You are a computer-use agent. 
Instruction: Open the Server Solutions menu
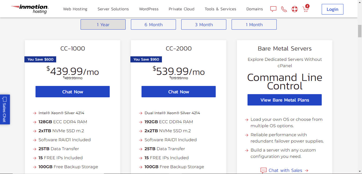pyautogui.click(x=113, y=9)
